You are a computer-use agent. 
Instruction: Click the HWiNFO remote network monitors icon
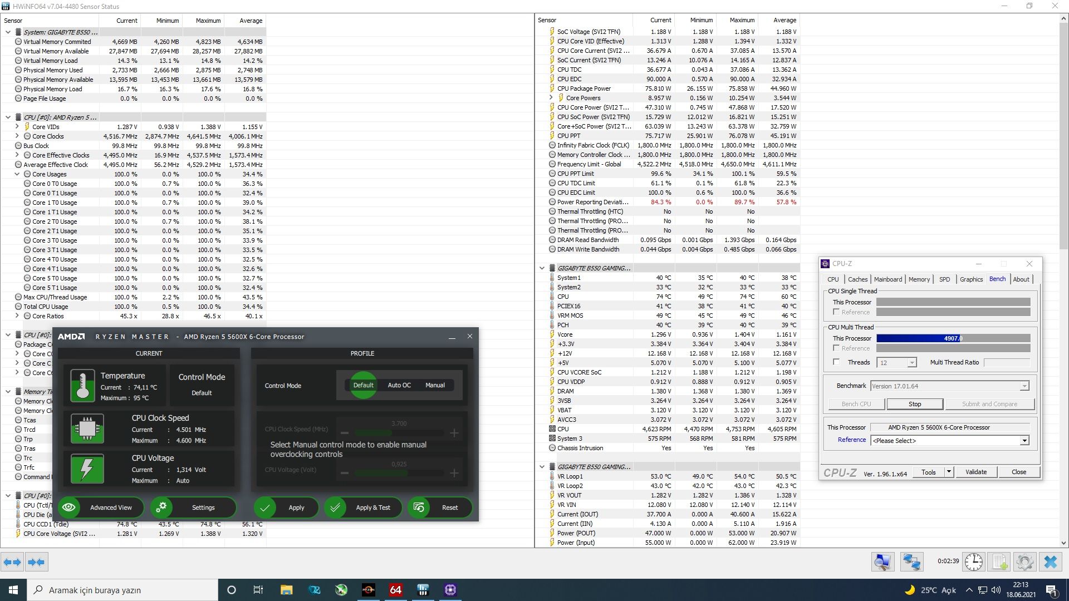tap(911, 562)
